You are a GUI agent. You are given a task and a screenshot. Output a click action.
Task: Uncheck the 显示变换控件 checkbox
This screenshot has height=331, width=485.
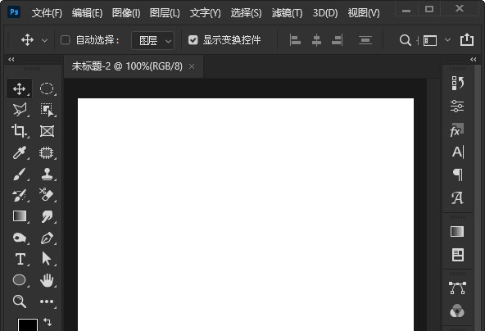193,40
